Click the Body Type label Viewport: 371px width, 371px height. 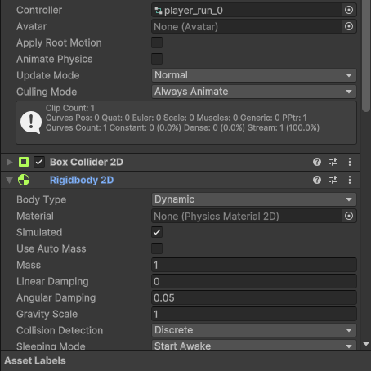click(x=42, y=200)
